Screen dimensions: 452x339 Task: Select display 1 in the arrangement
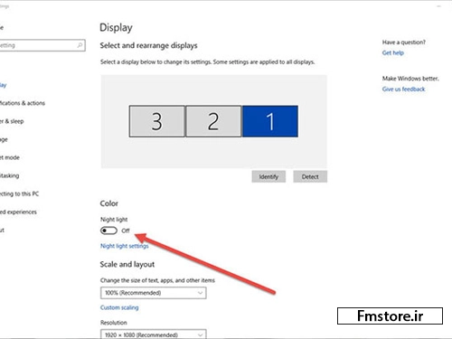click(270, 121)
